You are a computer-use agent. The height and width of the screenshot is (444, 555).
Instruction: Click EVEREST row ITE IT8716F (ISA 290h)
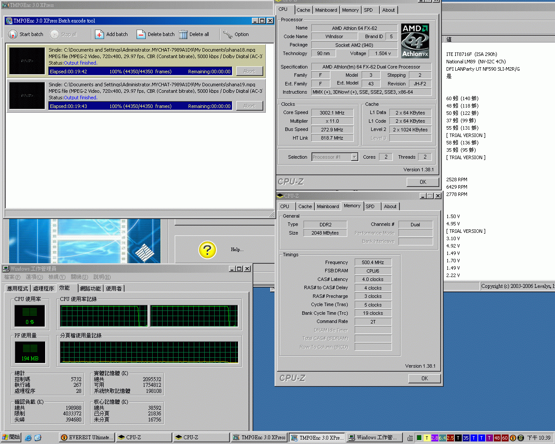click(472, 54)
